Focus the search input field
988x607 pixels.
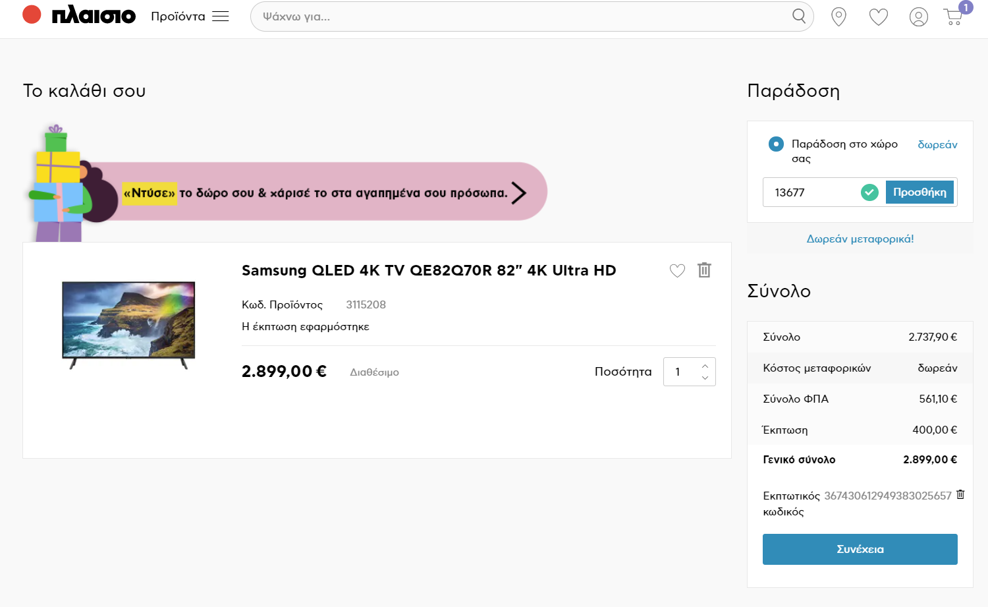pos(520,16)
